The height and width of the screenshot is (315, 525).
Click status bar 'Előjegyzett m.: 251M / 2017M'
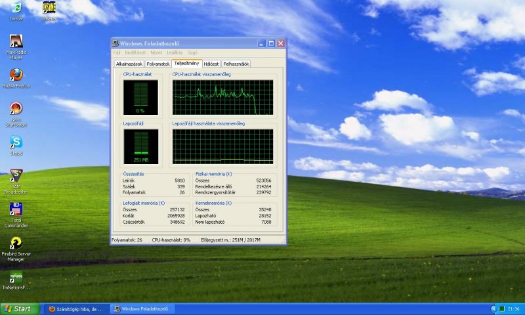230,240
